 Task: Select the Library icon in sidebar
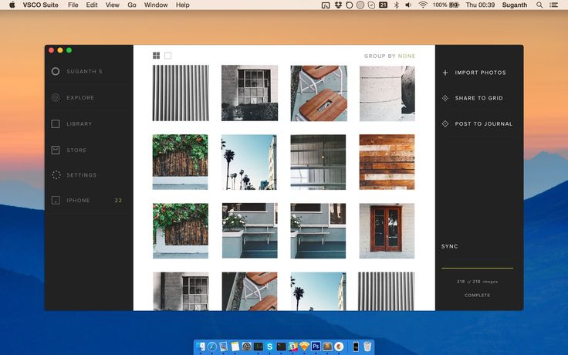pyautogui.click(x=56, y=123)
